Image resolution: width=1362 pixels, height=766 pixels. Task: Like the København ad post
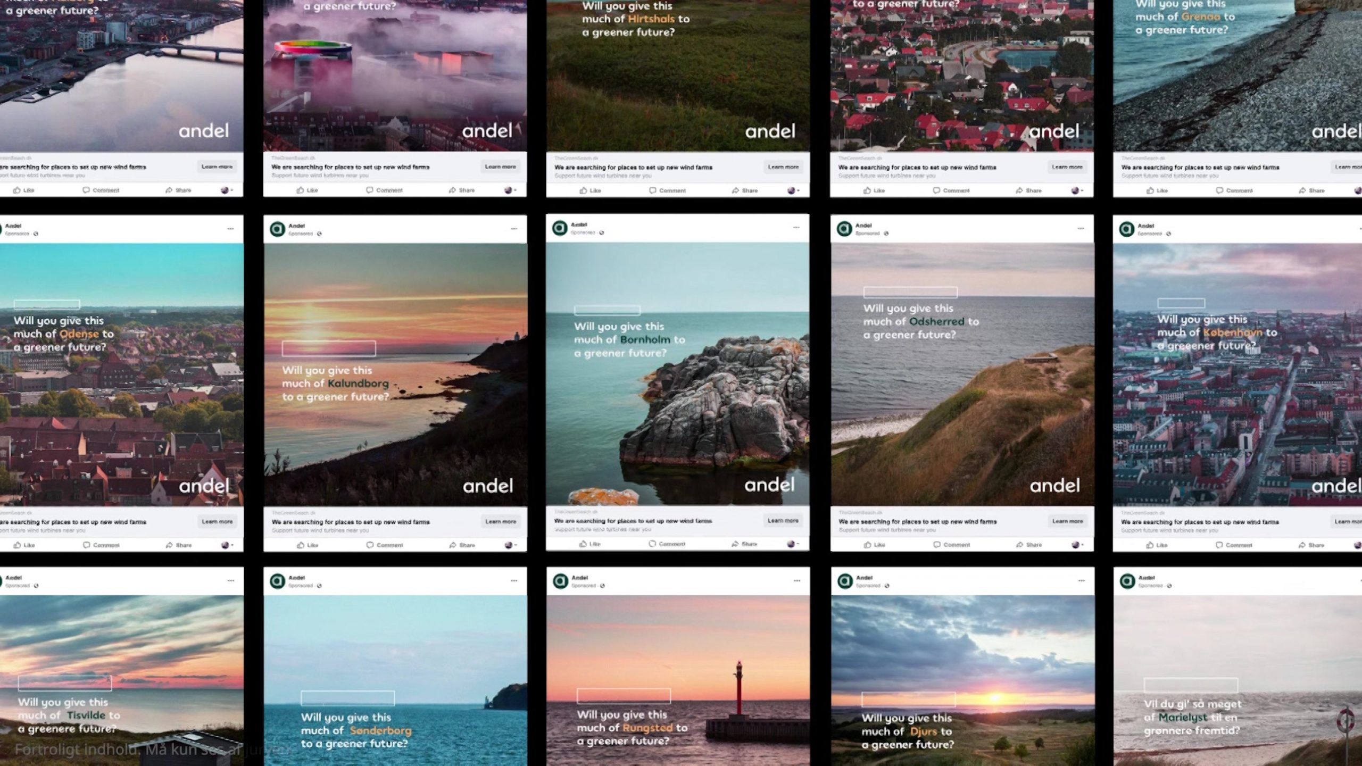1157,545
